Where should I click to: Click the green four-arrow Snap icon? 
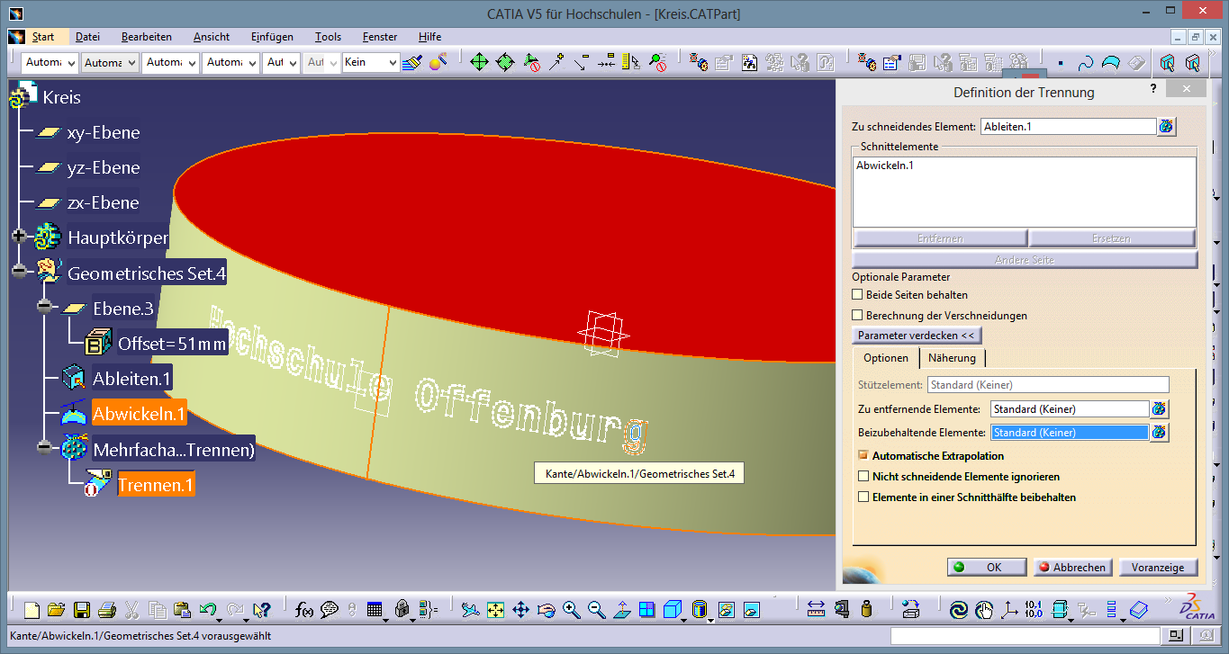pyautogui.click(x=479, y=62)
